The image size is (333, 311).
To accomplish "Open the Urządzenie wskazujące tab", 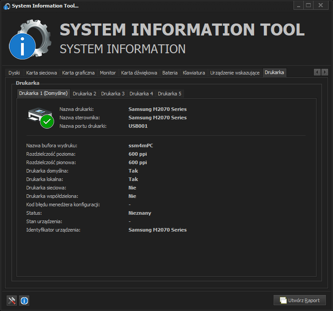I will point(235,73).
